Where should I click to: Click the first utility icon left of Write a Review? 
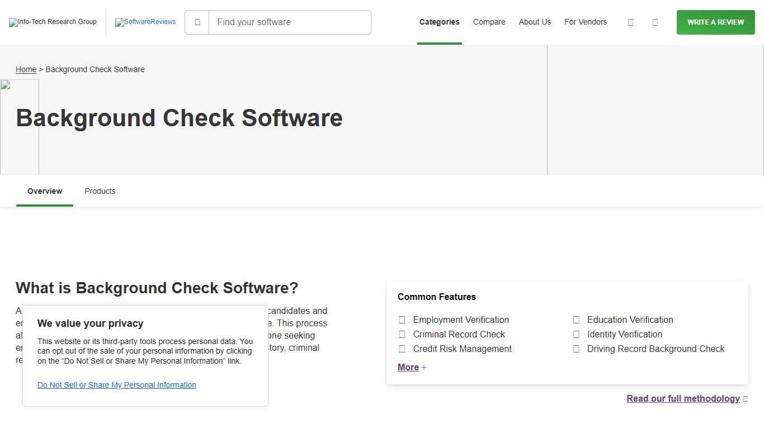pyautogui.click(x=630, y=22)
